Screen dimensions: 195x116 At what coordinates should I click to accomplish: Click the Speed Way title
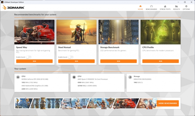pos(22,47)
